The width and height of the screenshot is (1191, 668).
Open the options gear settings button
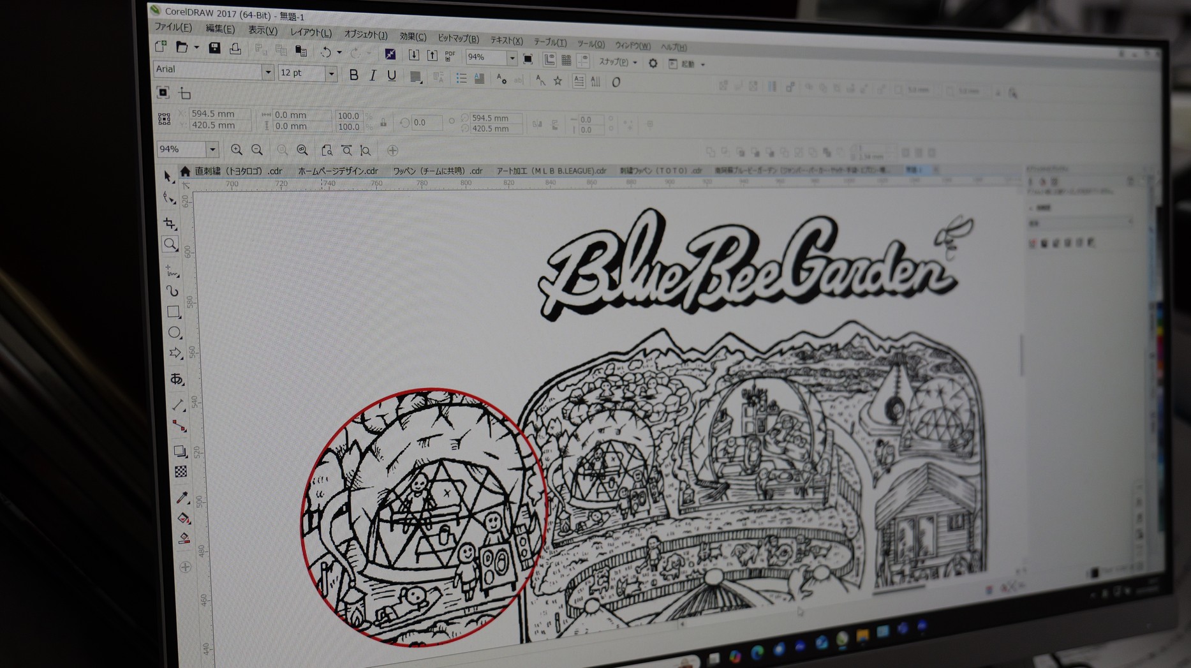click(x=653, y=63)
